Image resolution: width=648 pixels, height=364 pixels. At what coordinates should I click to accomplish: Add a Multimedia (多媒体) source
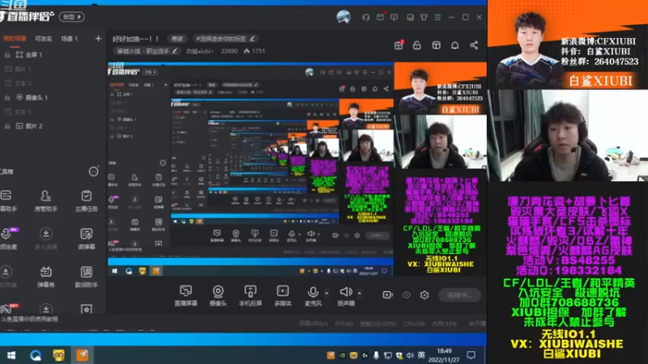[283, 295]
